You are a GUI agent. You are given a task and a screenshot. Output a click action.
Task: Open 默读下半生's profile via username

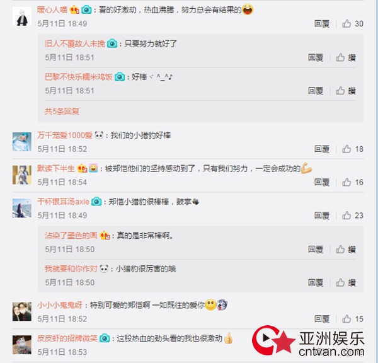click(x=56, y=168)
